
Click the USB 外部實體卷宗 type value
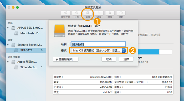click(162, 77)
